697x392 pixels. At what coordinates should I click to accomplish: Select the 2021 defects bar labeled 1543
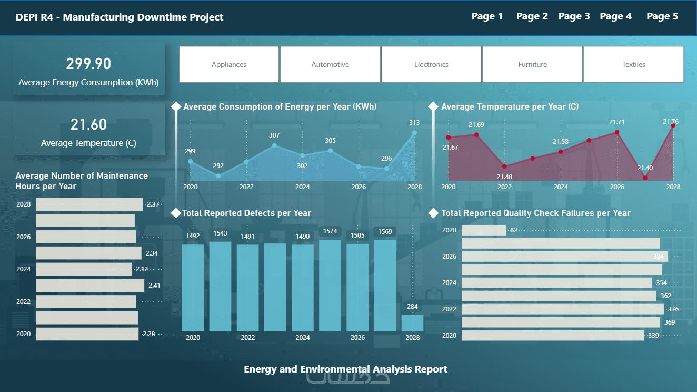[220, 287]
